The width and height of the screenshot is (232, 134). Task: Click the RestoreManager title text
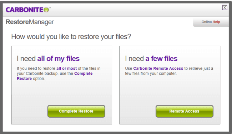pyautogui.click(x=30, y=22)
